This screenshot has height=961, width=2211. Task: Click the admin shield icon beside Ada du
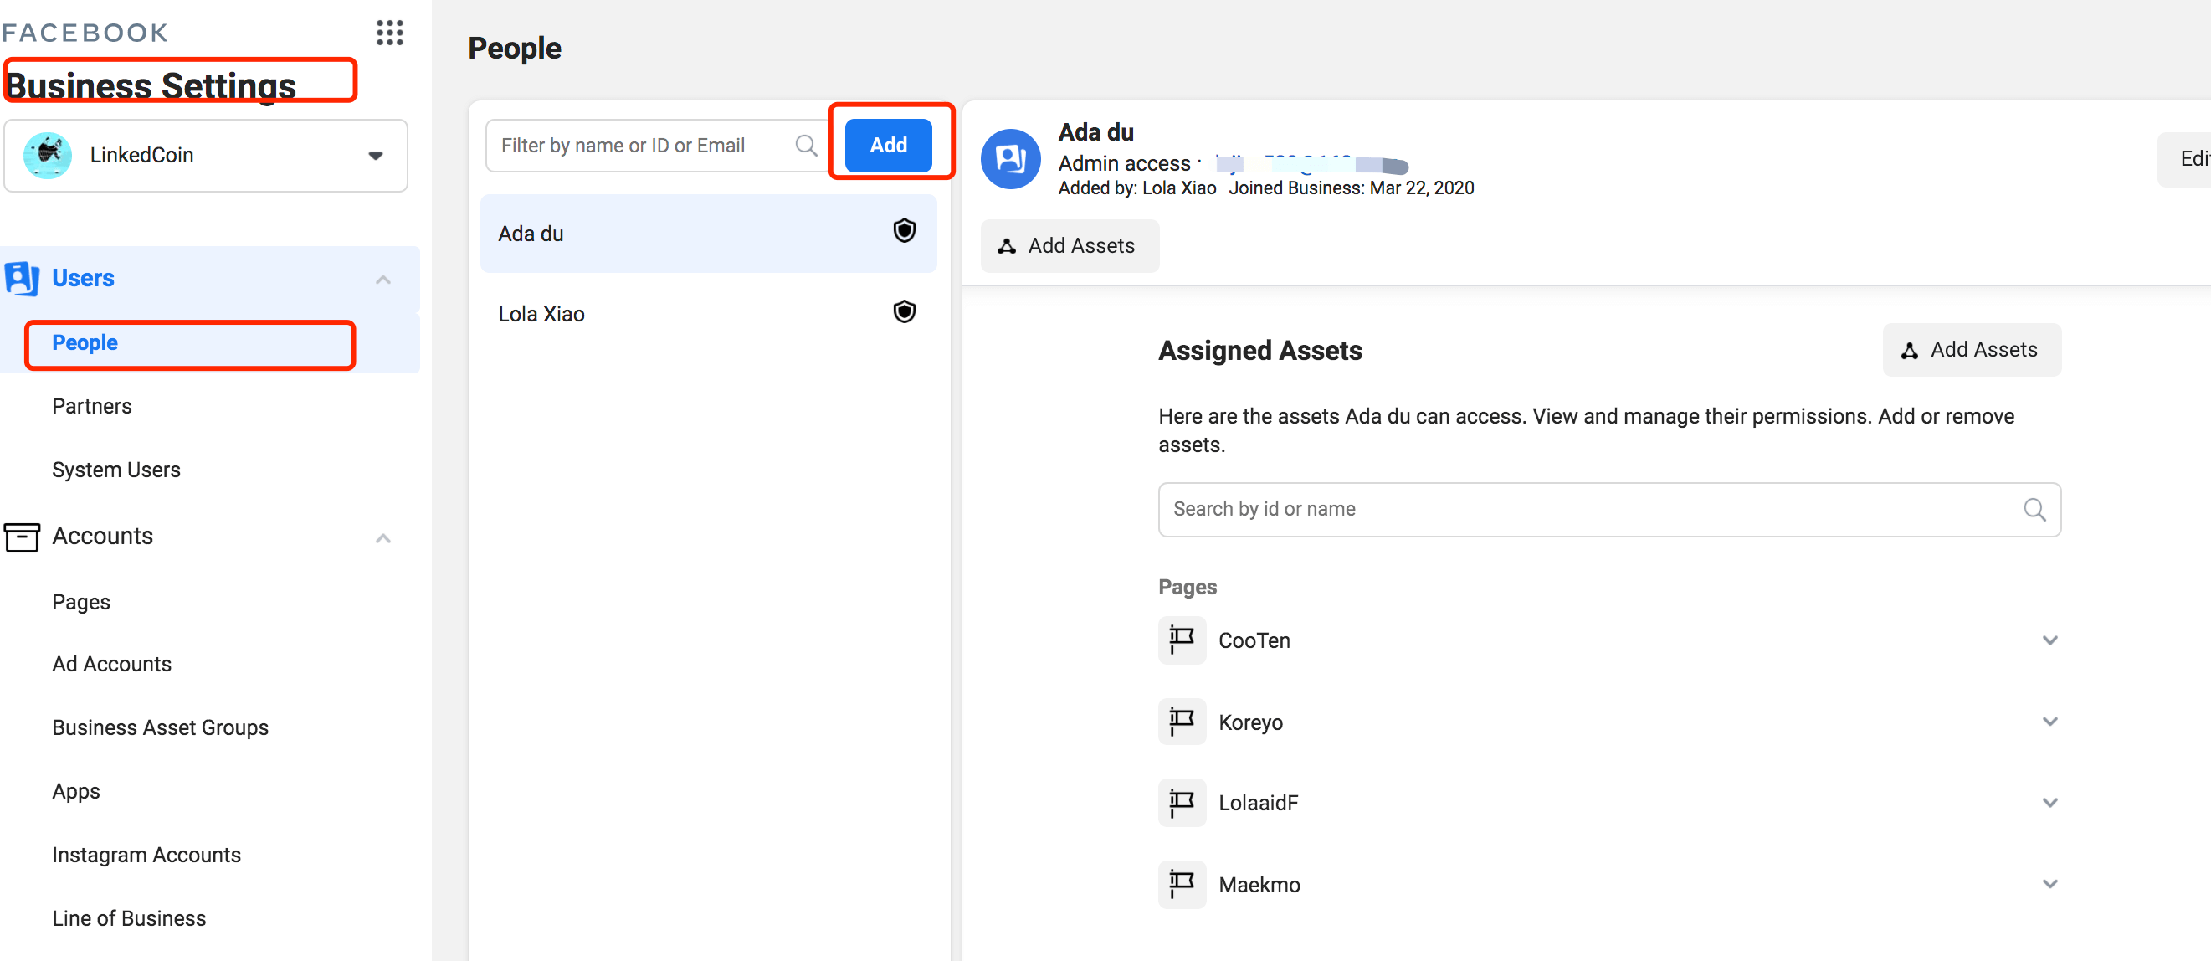(904, 230)
